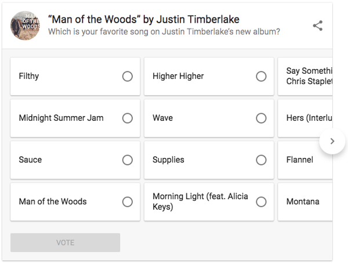Show more songs with right chevron
Image resolution: width=348 pixels, height=263 pixels.
[x=332, y=140]
